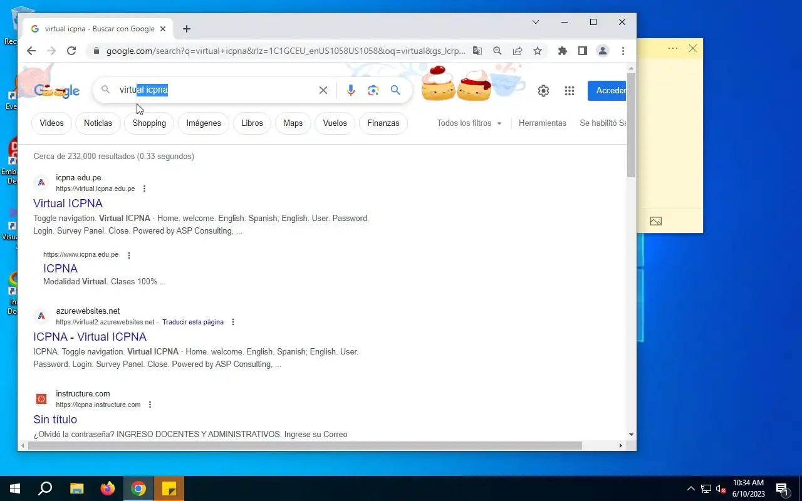Expand the Todos los filtros dropdown
The height and width of the screenshot is (501, 802).
tap(469, 123)
